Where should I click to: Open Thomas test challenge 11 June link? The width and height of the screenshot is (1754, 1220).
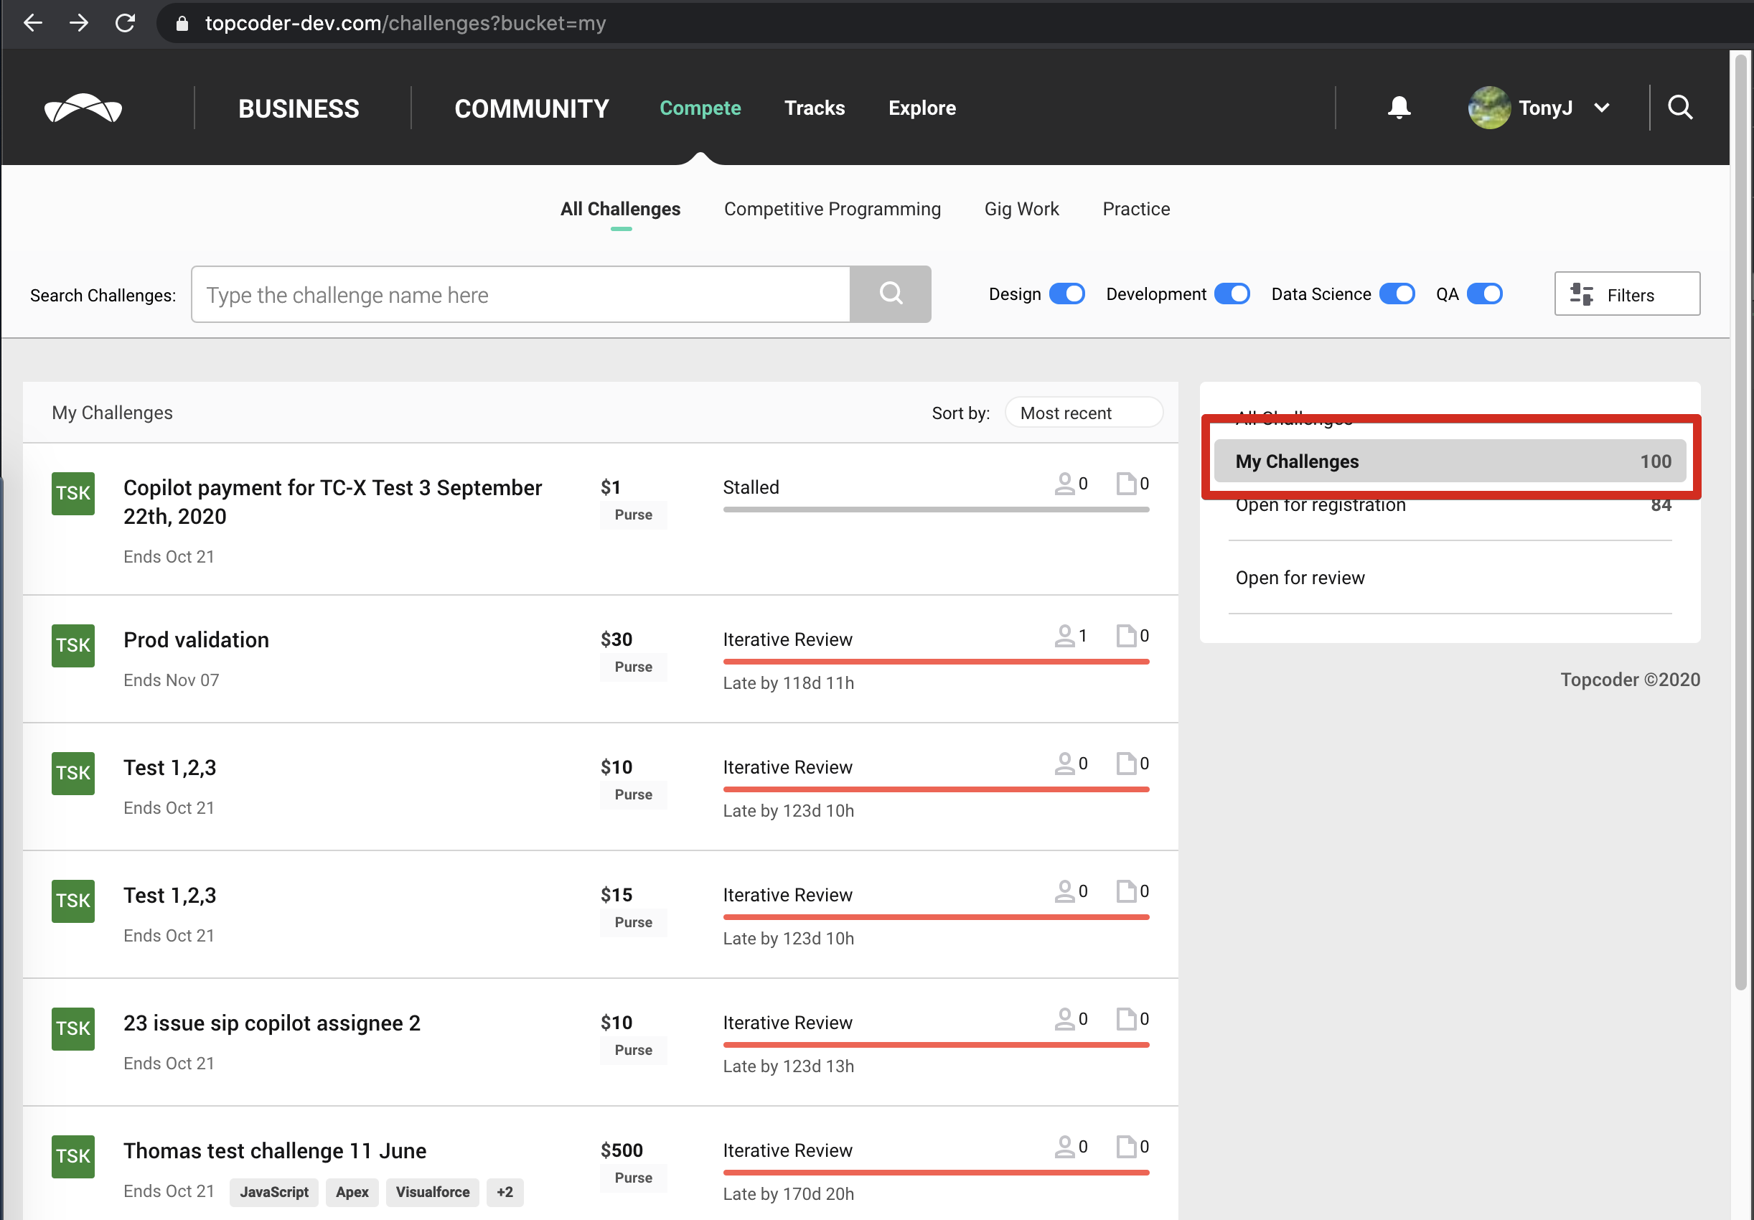click(275, 1150)
